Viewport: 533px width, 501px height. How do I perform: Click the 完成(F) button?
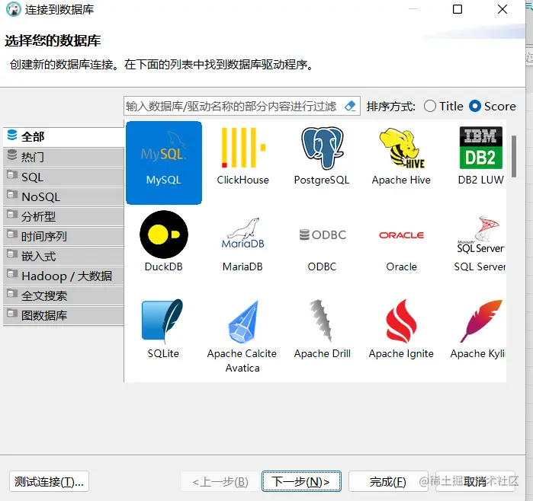tap(388, 481)
